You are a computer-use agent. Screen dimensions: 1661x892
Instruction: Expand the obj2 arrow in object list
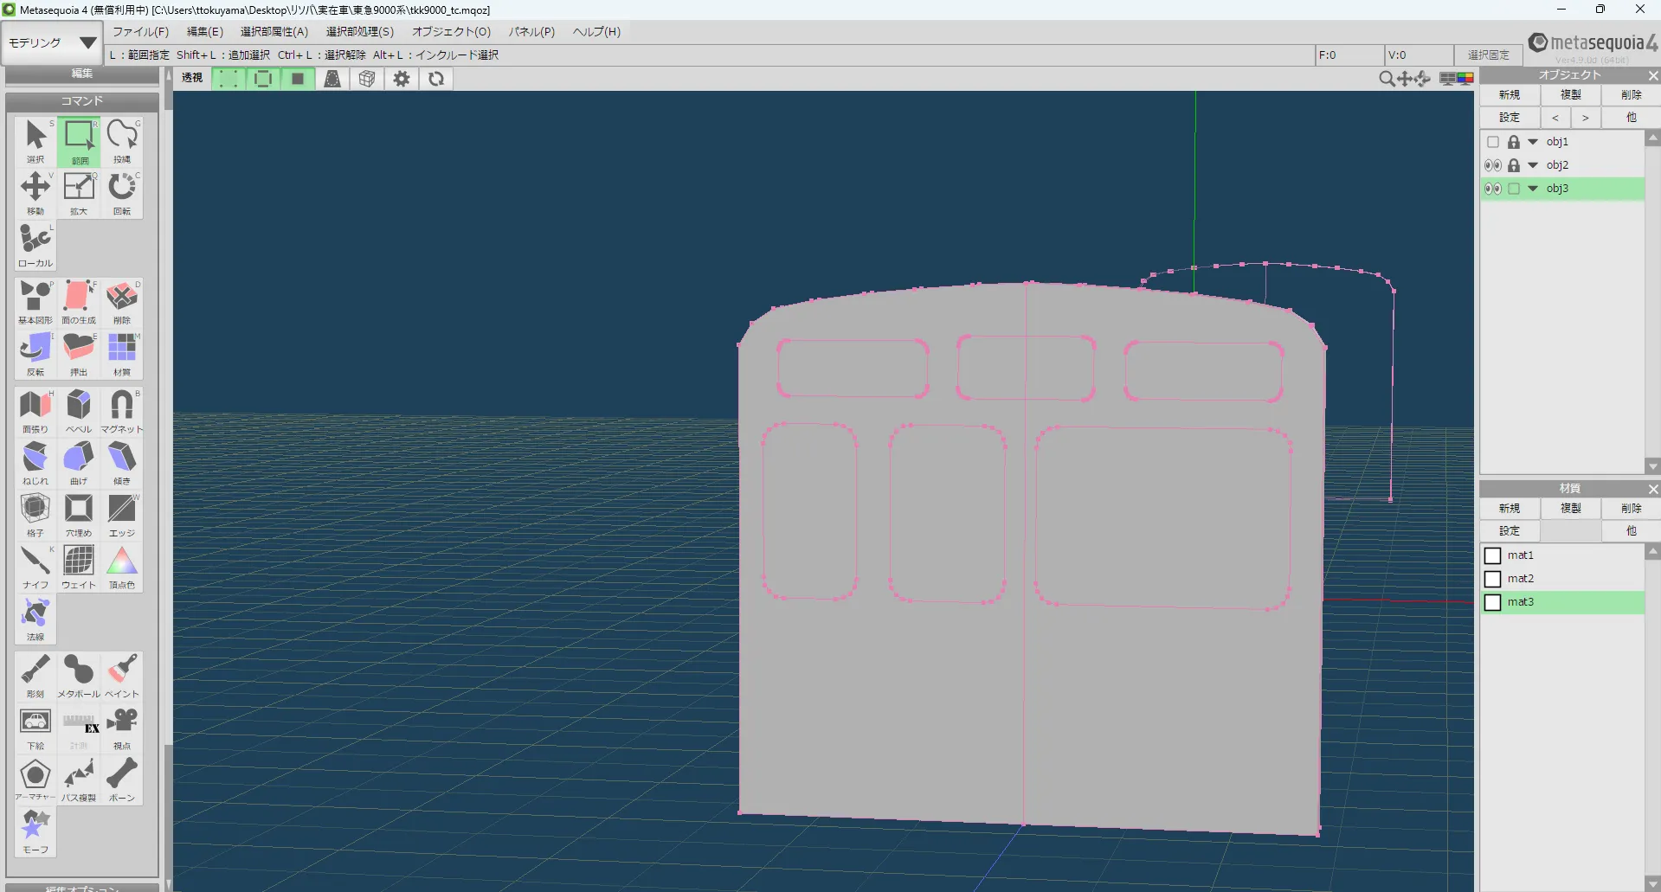click(1533, 165)
